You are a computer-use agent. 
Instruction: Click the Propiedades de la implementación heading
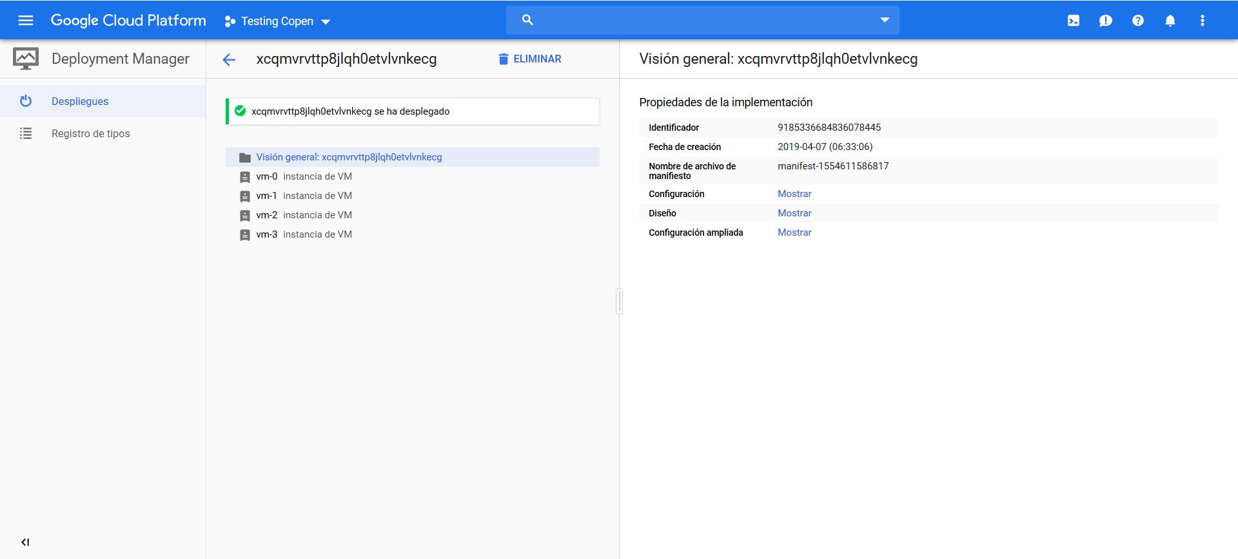tap(726, 102)
